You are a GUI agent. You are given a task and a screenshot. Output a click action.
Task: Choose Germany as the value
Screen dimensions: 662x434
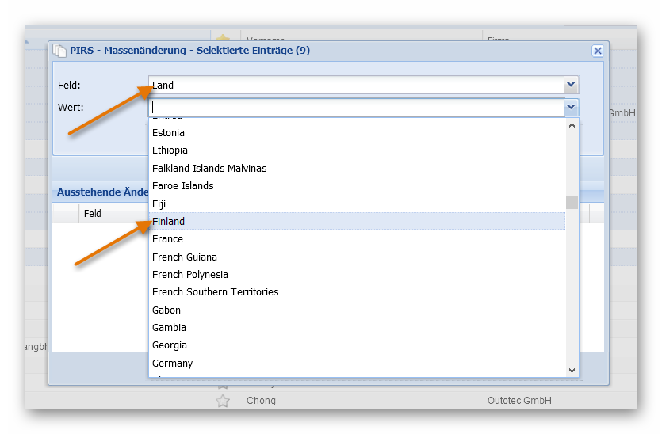tap(172, 364)
